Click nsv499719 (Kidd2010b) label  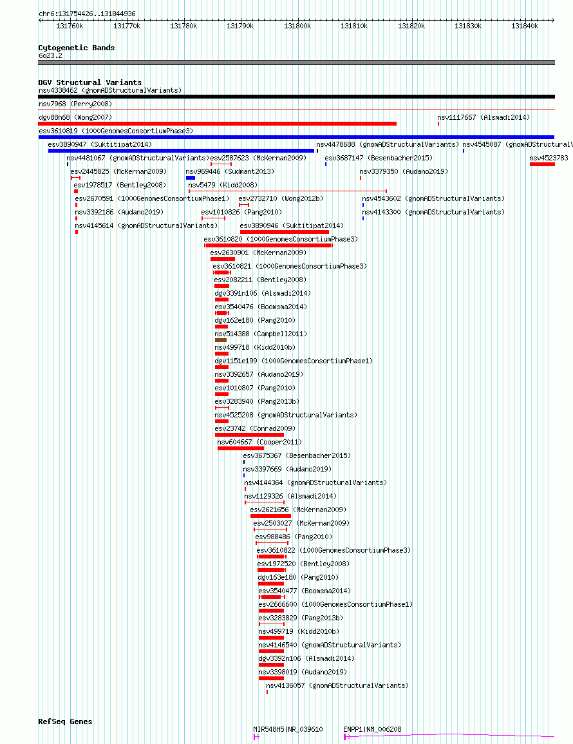click(299, 631)
